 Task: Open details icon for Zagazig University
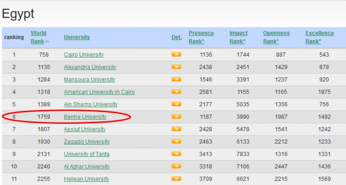(176, 141)
